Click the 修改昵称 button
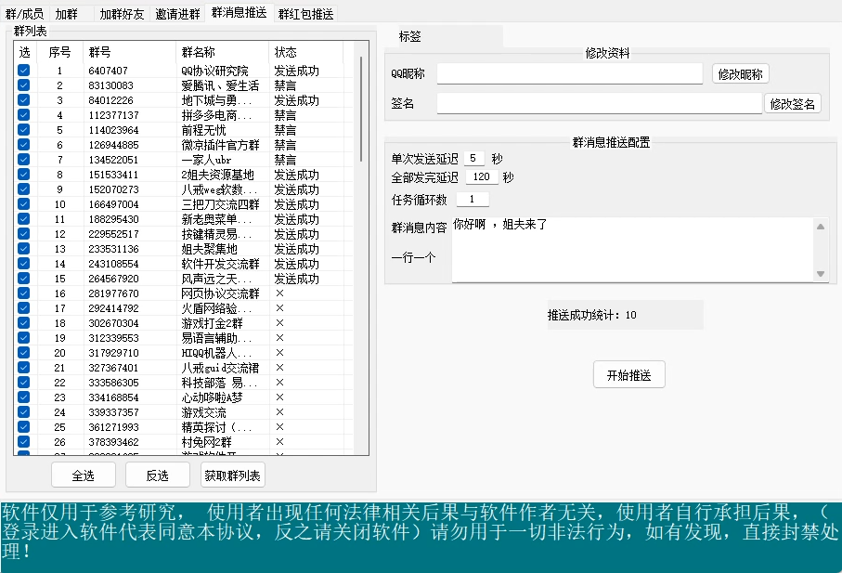Screen dimensions: 842x573 (x=740, y=73)
